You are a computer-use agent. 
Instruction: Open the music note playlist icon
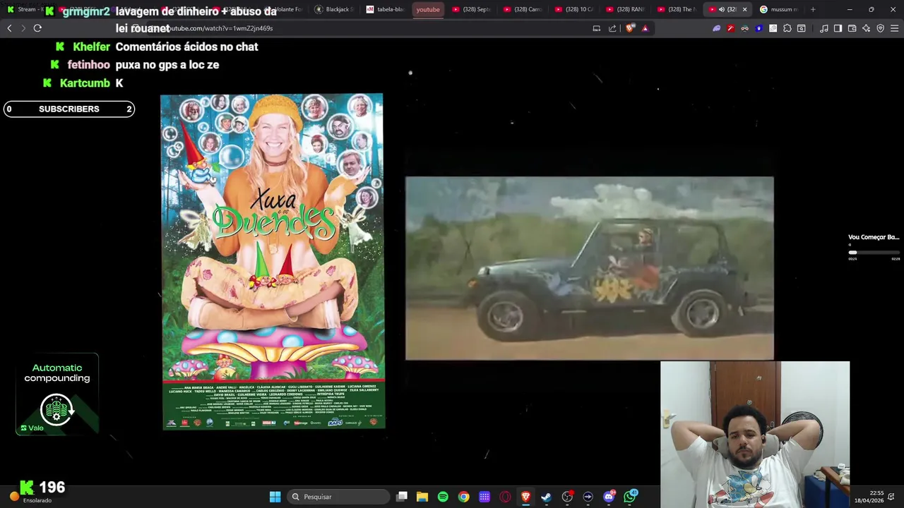click(824, 28)
